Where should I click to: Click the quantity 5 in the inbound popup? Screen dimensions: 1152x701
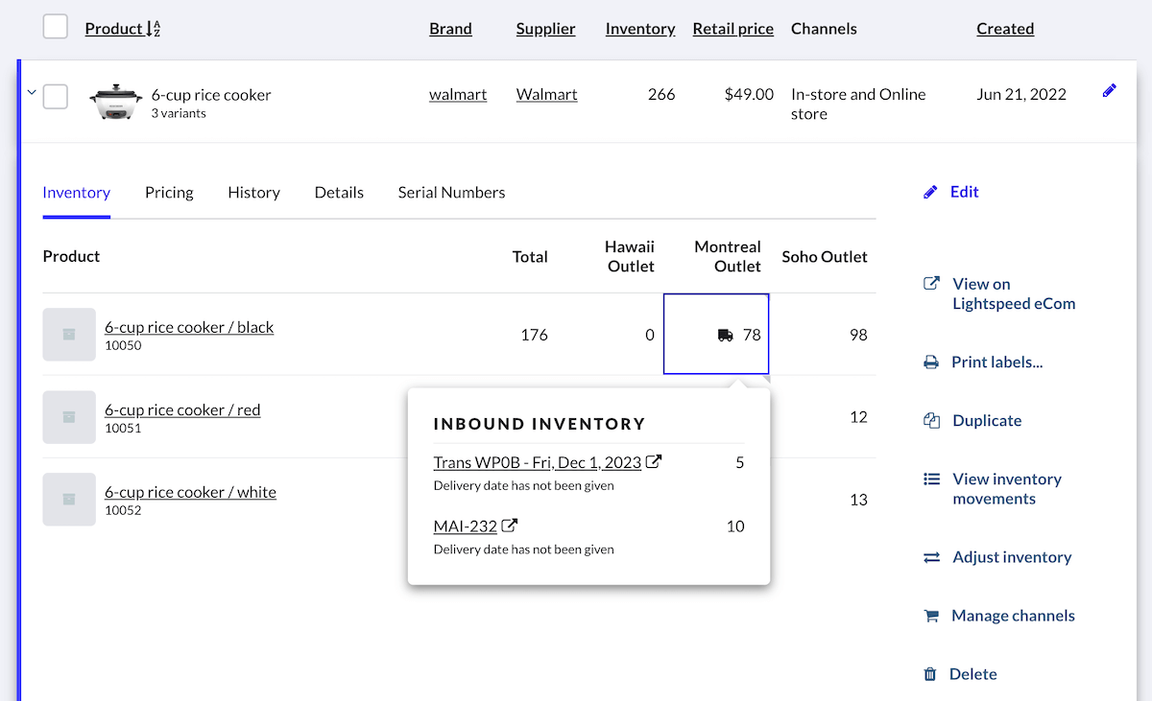pyautogui.click(x=740, y=462)
